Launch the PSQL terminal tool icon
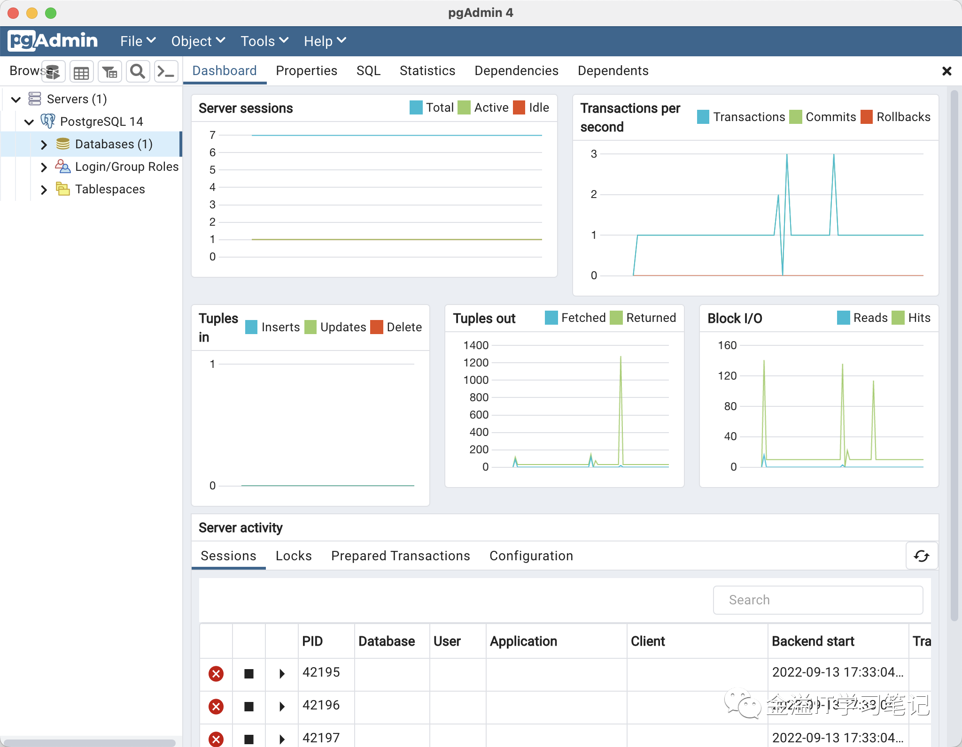This screenshot has height=747, width=962. click(x=166, y=72)
